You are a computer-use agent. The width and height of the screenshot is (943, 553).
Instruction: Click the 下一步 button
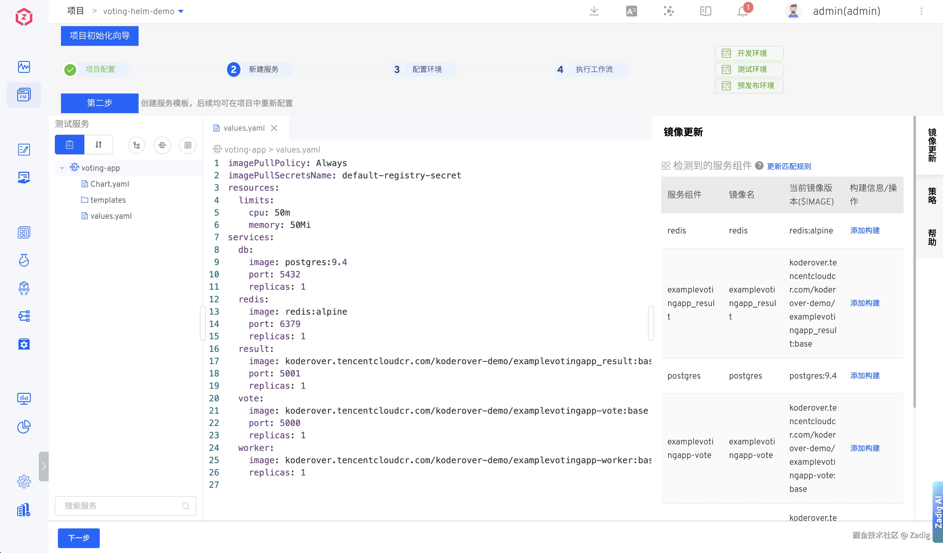[79, 538]
